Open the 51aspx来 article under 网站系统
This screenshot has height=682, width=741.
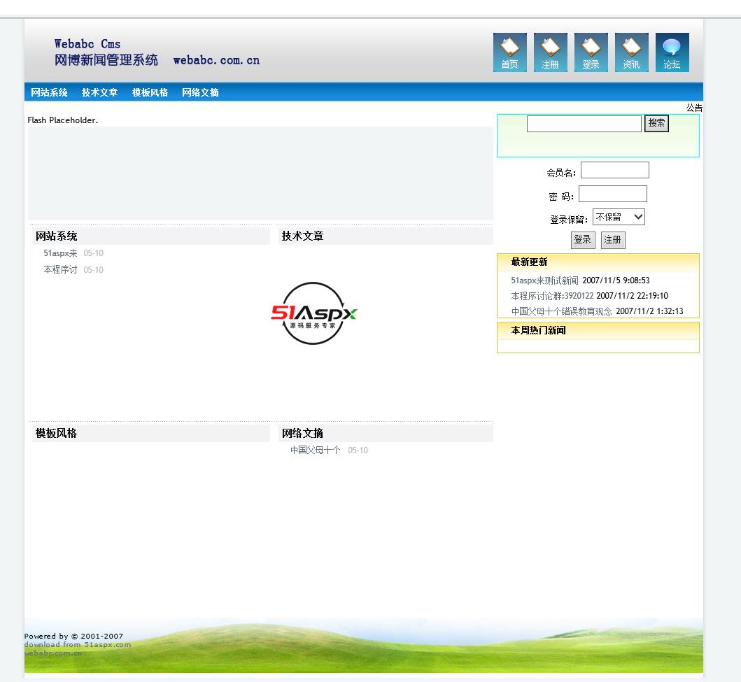[x=60, y=253]
